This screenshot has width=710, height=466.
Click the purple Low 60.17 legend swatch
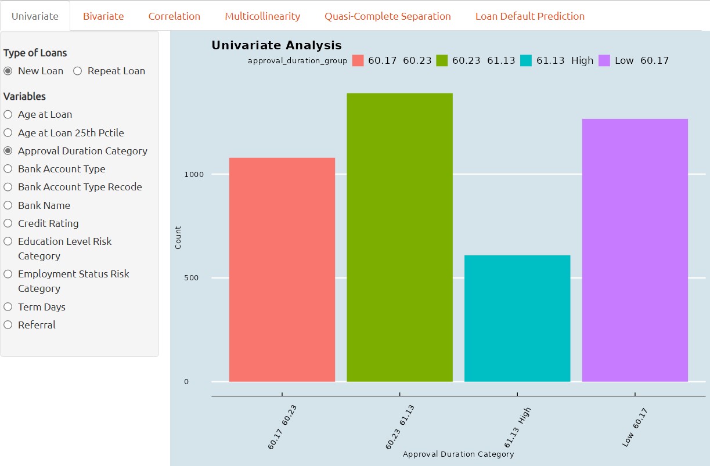click(x=604, y=60)
